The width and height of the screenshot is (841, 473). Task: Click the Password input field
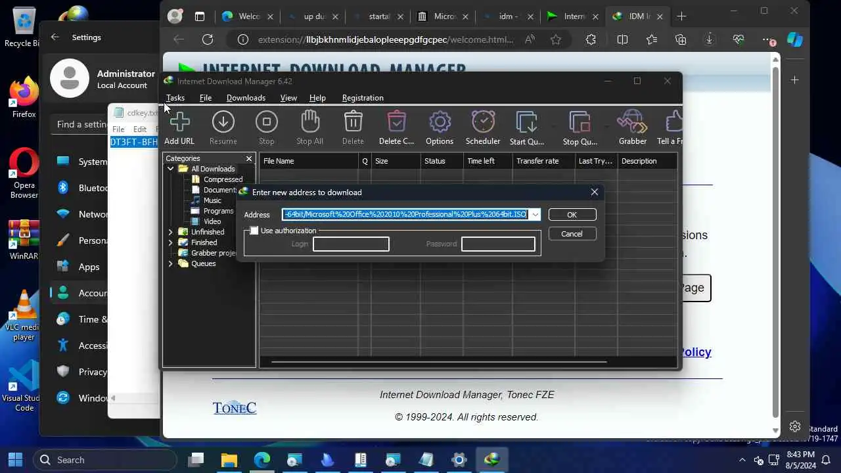point(498,244)
